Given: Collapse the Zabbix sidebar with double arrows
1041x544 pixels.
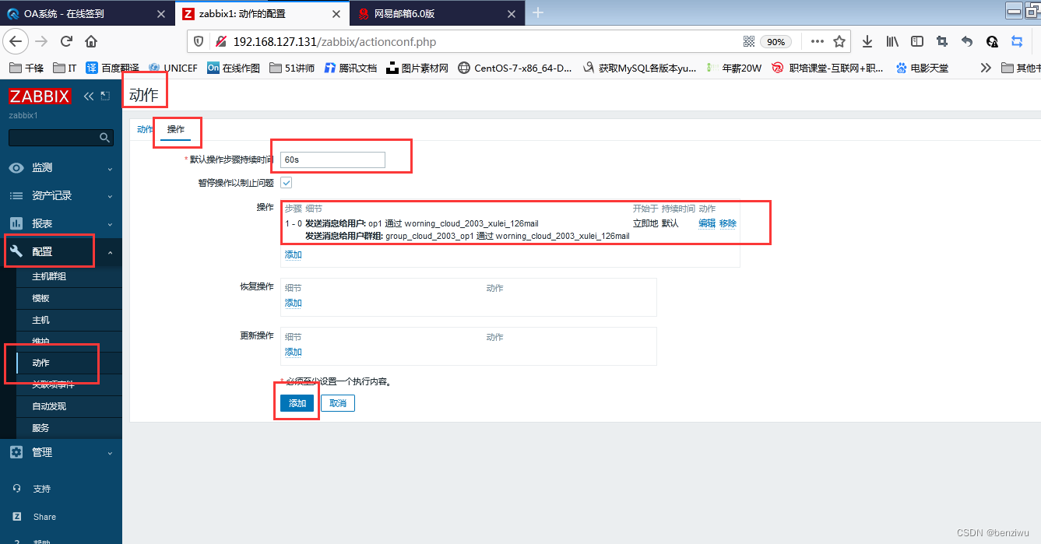Looking at the screenshot, I should click(89, 96).
